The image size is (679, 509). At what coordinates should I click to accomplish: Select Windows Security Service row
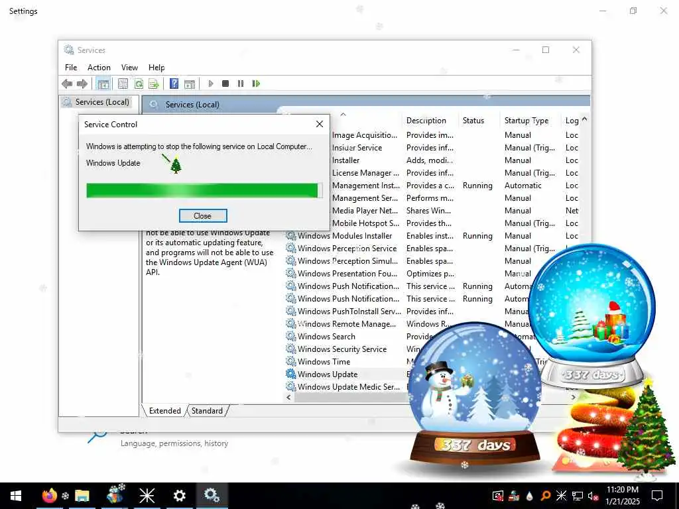coord(341,349)
